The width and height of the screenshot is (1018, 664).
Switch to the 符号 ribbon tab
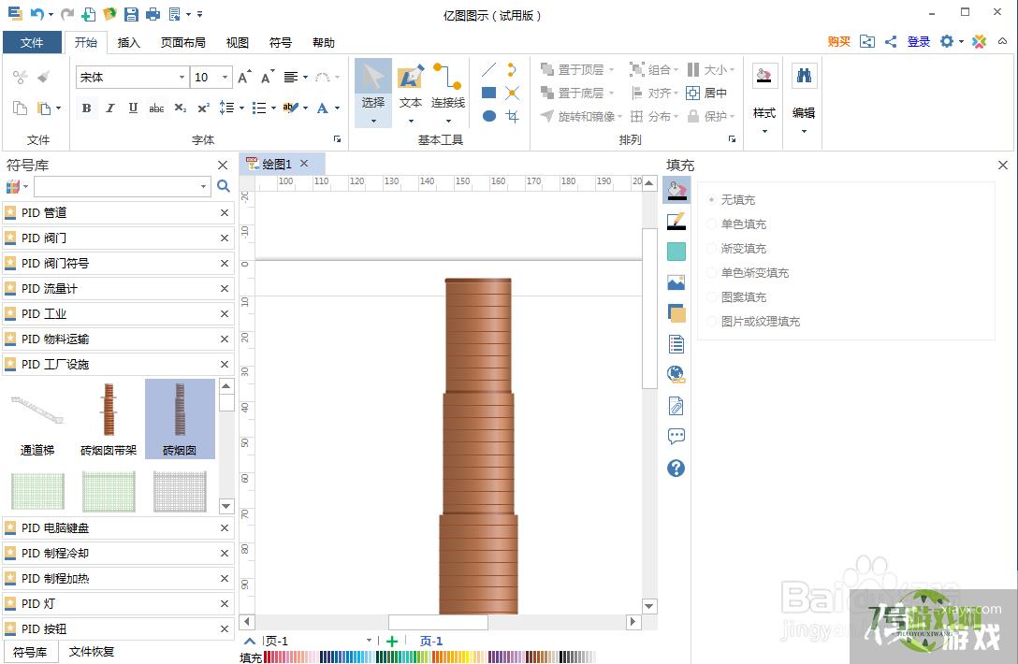(x=281, y=43)
